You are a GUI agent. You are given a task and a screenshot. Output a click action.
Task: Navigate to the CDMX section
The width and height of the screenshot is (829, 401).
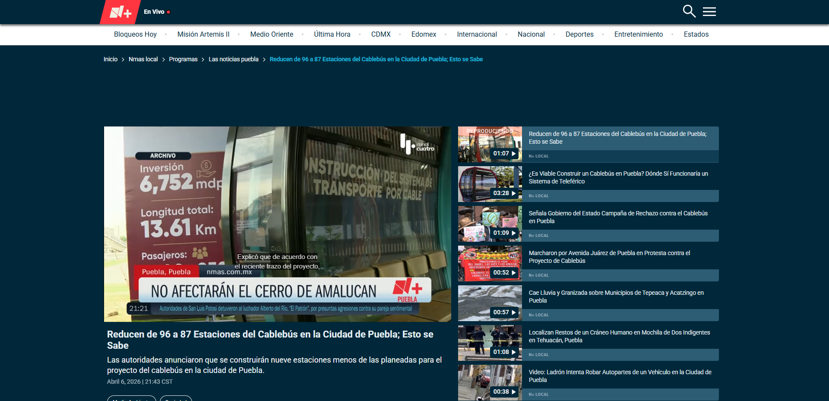click(x=381, y=35)
